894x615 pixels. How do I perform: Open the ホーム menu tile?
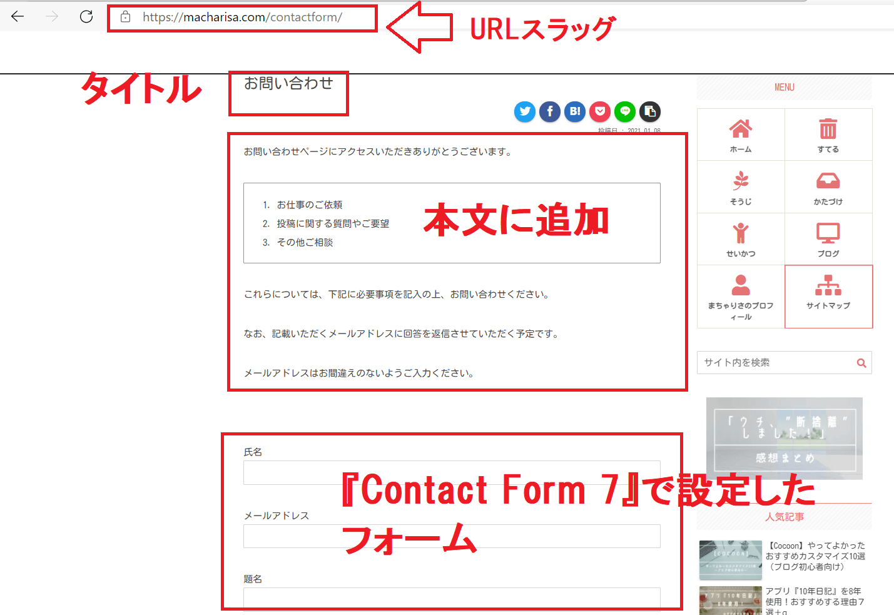point(741,135)
